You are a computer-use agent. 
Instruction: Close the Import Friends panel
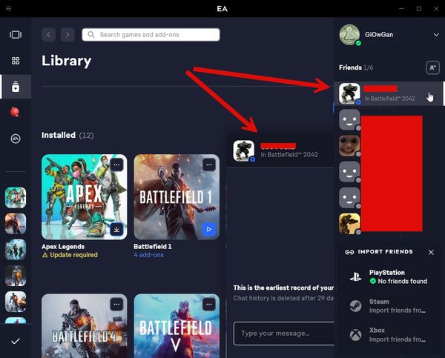tap(431, 252)
